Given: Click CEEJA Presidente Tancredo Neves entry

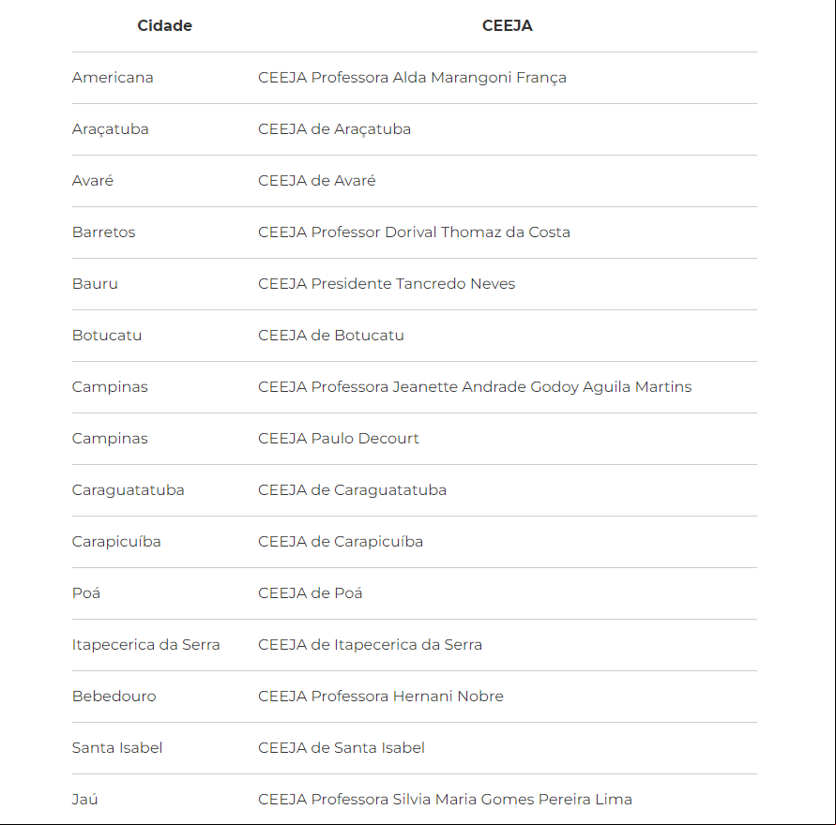Looking at the screenshot, I should [387, 284].
